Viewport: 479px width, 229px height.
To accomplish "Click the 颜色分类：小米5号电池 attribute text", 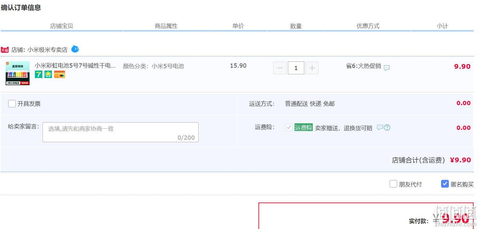I will (x=153, y=66).
